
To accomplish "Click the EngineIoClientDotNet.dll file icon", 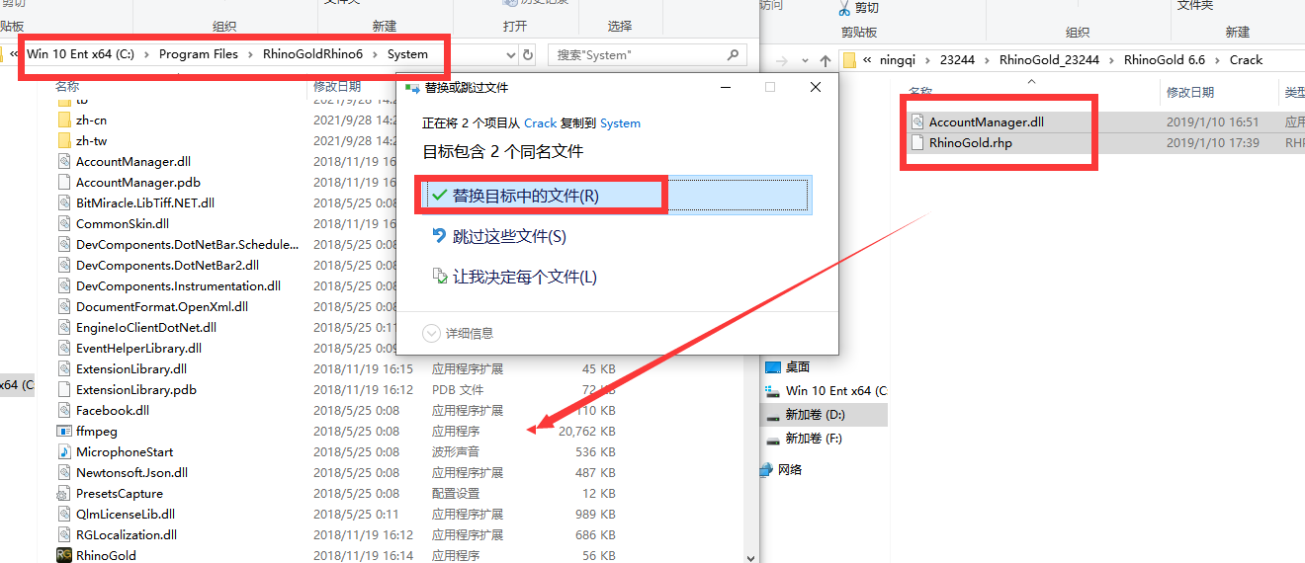I will tap(64, 328).
